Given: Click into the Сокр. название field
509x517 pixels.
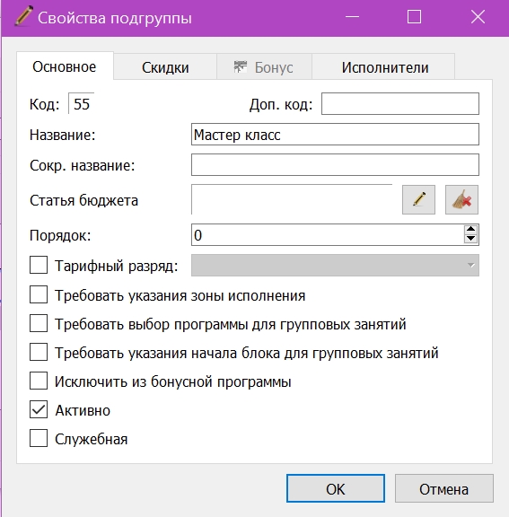Looking at the screenshot, I should pyautogui.click(x=335, y=164).
